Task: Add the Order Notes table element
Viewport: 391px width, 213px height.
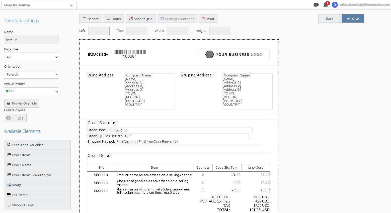Action: coord(37,165)
